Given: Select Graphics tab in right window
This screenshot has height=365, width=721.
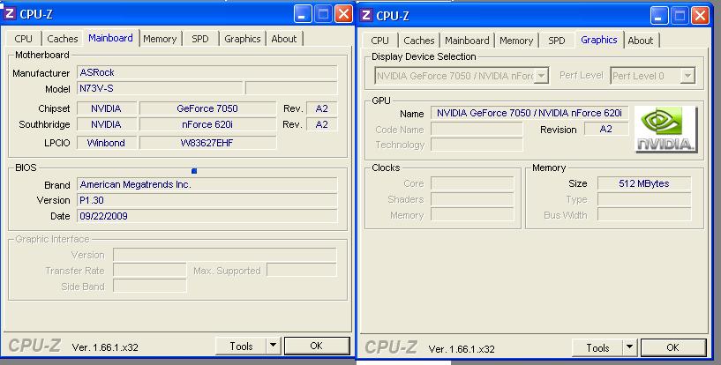Looking at the screenshot, I should pyautogui.click(x=599, y=40).
